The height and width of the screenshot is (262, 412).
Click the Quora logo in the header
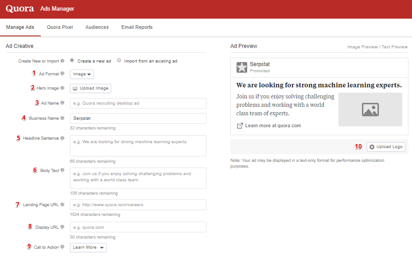click(x=19, y=9)
